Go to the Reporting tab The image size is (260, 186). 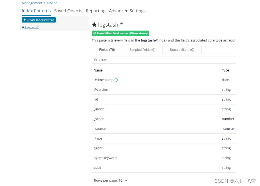point(96,11)
